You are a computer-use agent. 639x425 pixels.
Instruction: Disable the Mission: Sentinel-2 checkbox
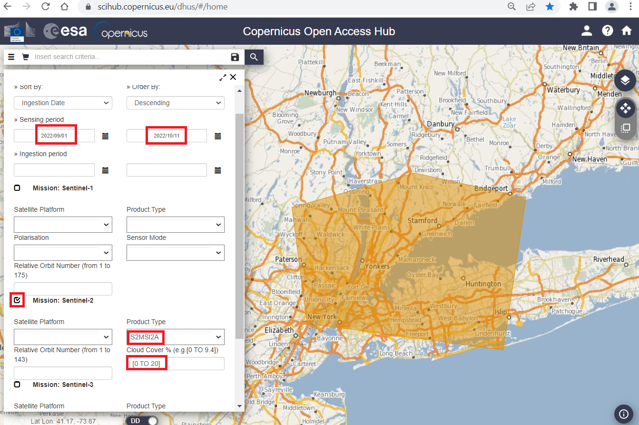(x=17, y=300)
